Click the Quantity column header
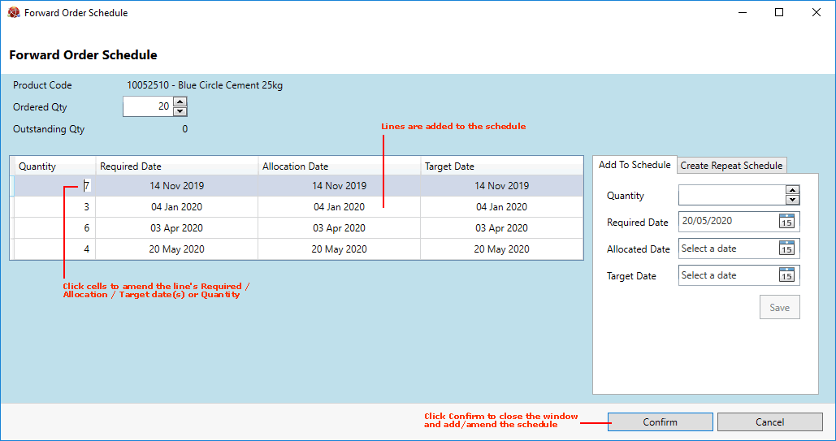Image resolution: width=836 pixels, height=441 pixels. coord(55,166)
